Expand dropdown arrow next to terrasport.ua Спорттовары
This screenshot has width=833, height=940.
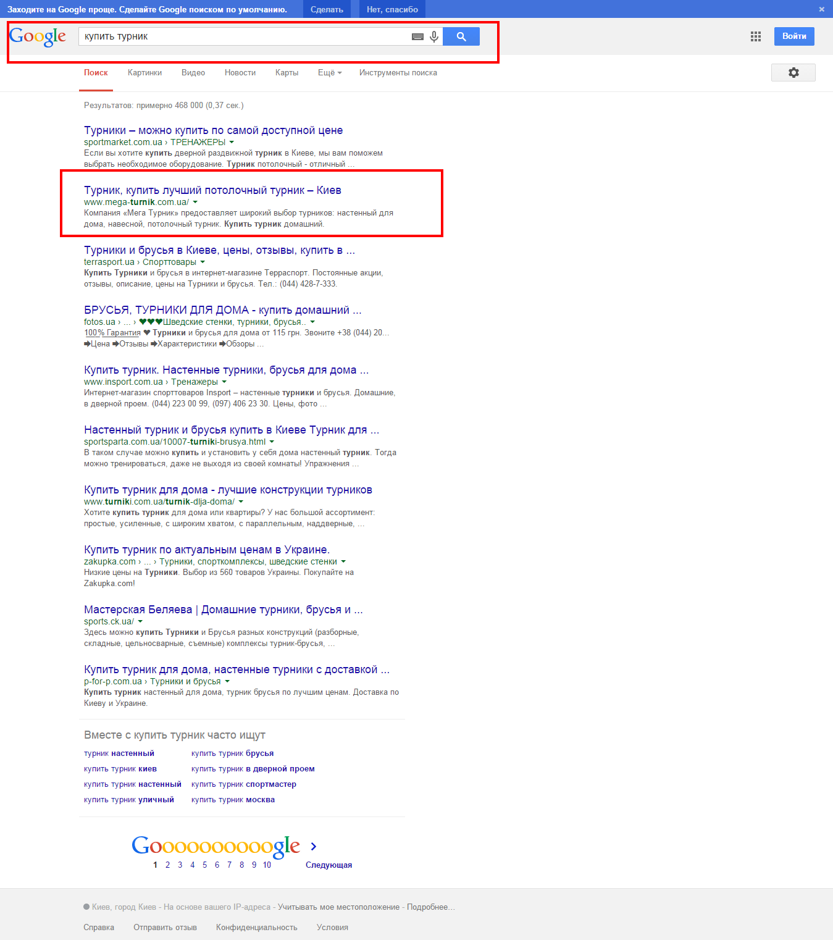click(x=203, y=262)
